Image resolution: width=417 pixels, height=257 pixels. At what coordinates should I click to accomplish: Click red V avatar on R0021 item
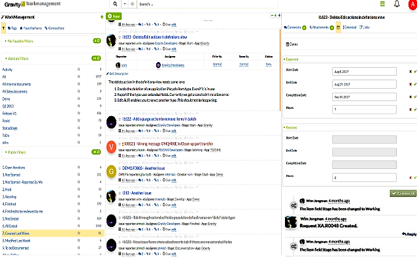click(x=111, y=147)
